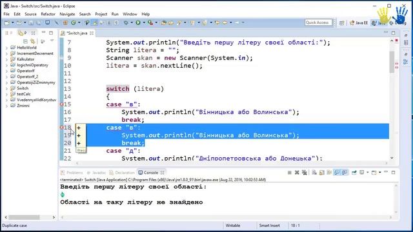Open the Help menu
Image resolution: width=413 pixels, height=232 pixels.
[x=146, y=14]
